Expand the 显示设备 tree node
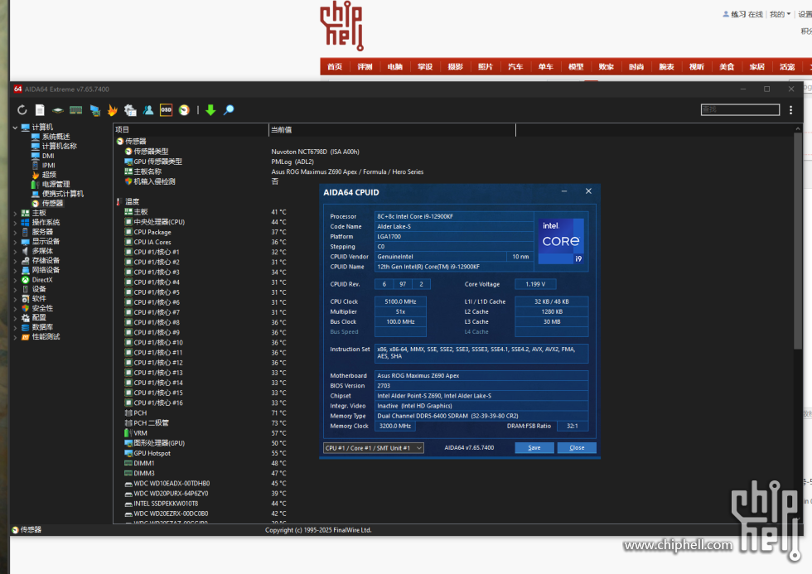Viewport: 812px width, 574px height. [x=15, y=242]
